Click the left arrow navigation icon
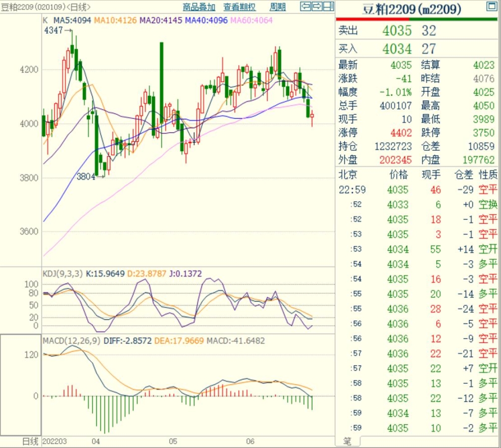This screenshot has height=448, width=501. click(x=305, y=7)
